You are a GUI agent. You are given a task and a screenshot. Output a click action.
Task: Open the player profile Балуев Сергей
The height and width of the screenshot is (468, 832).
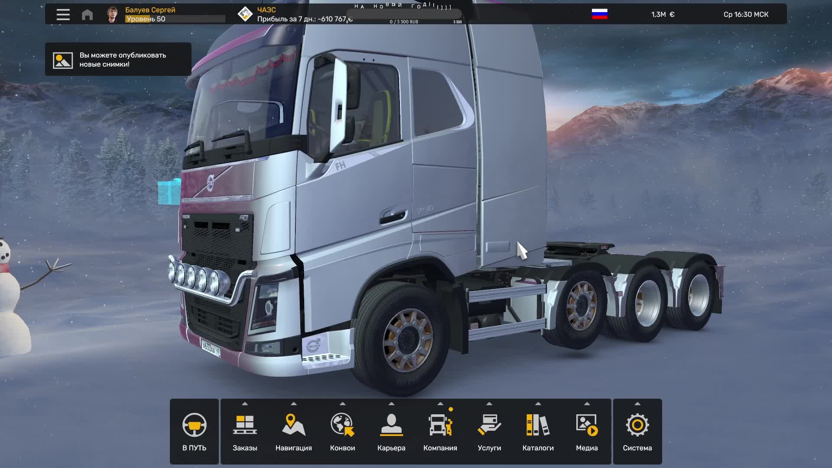pos(150,10)
